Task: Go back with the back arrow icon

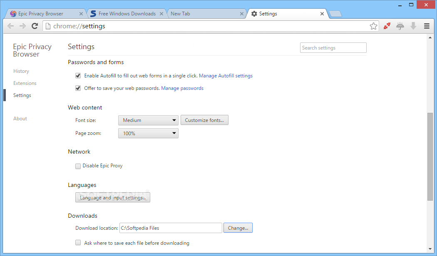Action: pos(10,26)
